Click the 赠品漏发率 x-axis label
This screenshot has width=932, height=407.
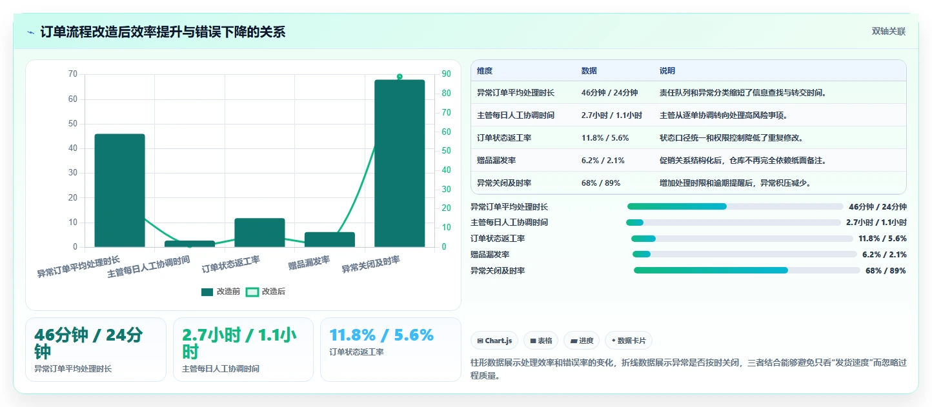(309, 263)
